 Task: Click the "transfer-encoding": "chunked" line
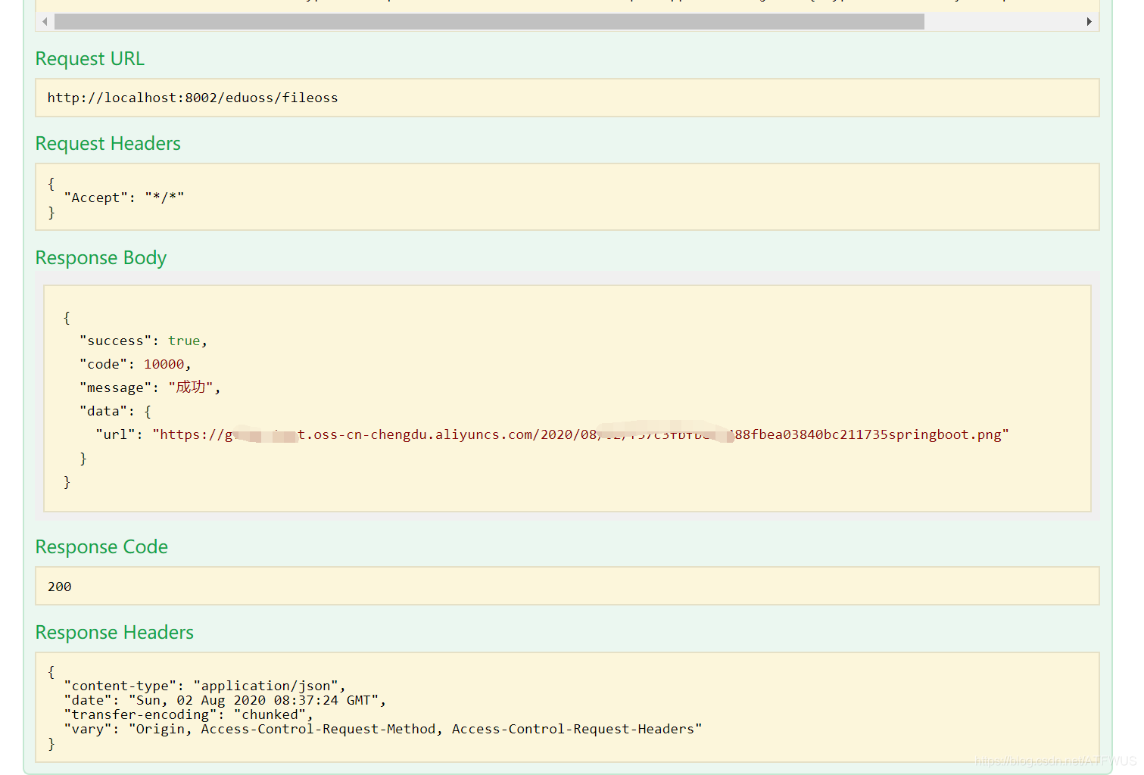click(189, 714)
